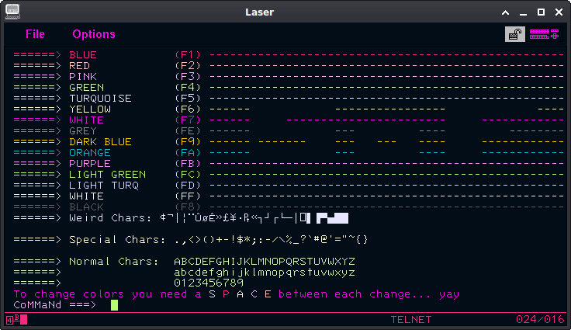
Task: Close the Laser window
Action: 559,12
